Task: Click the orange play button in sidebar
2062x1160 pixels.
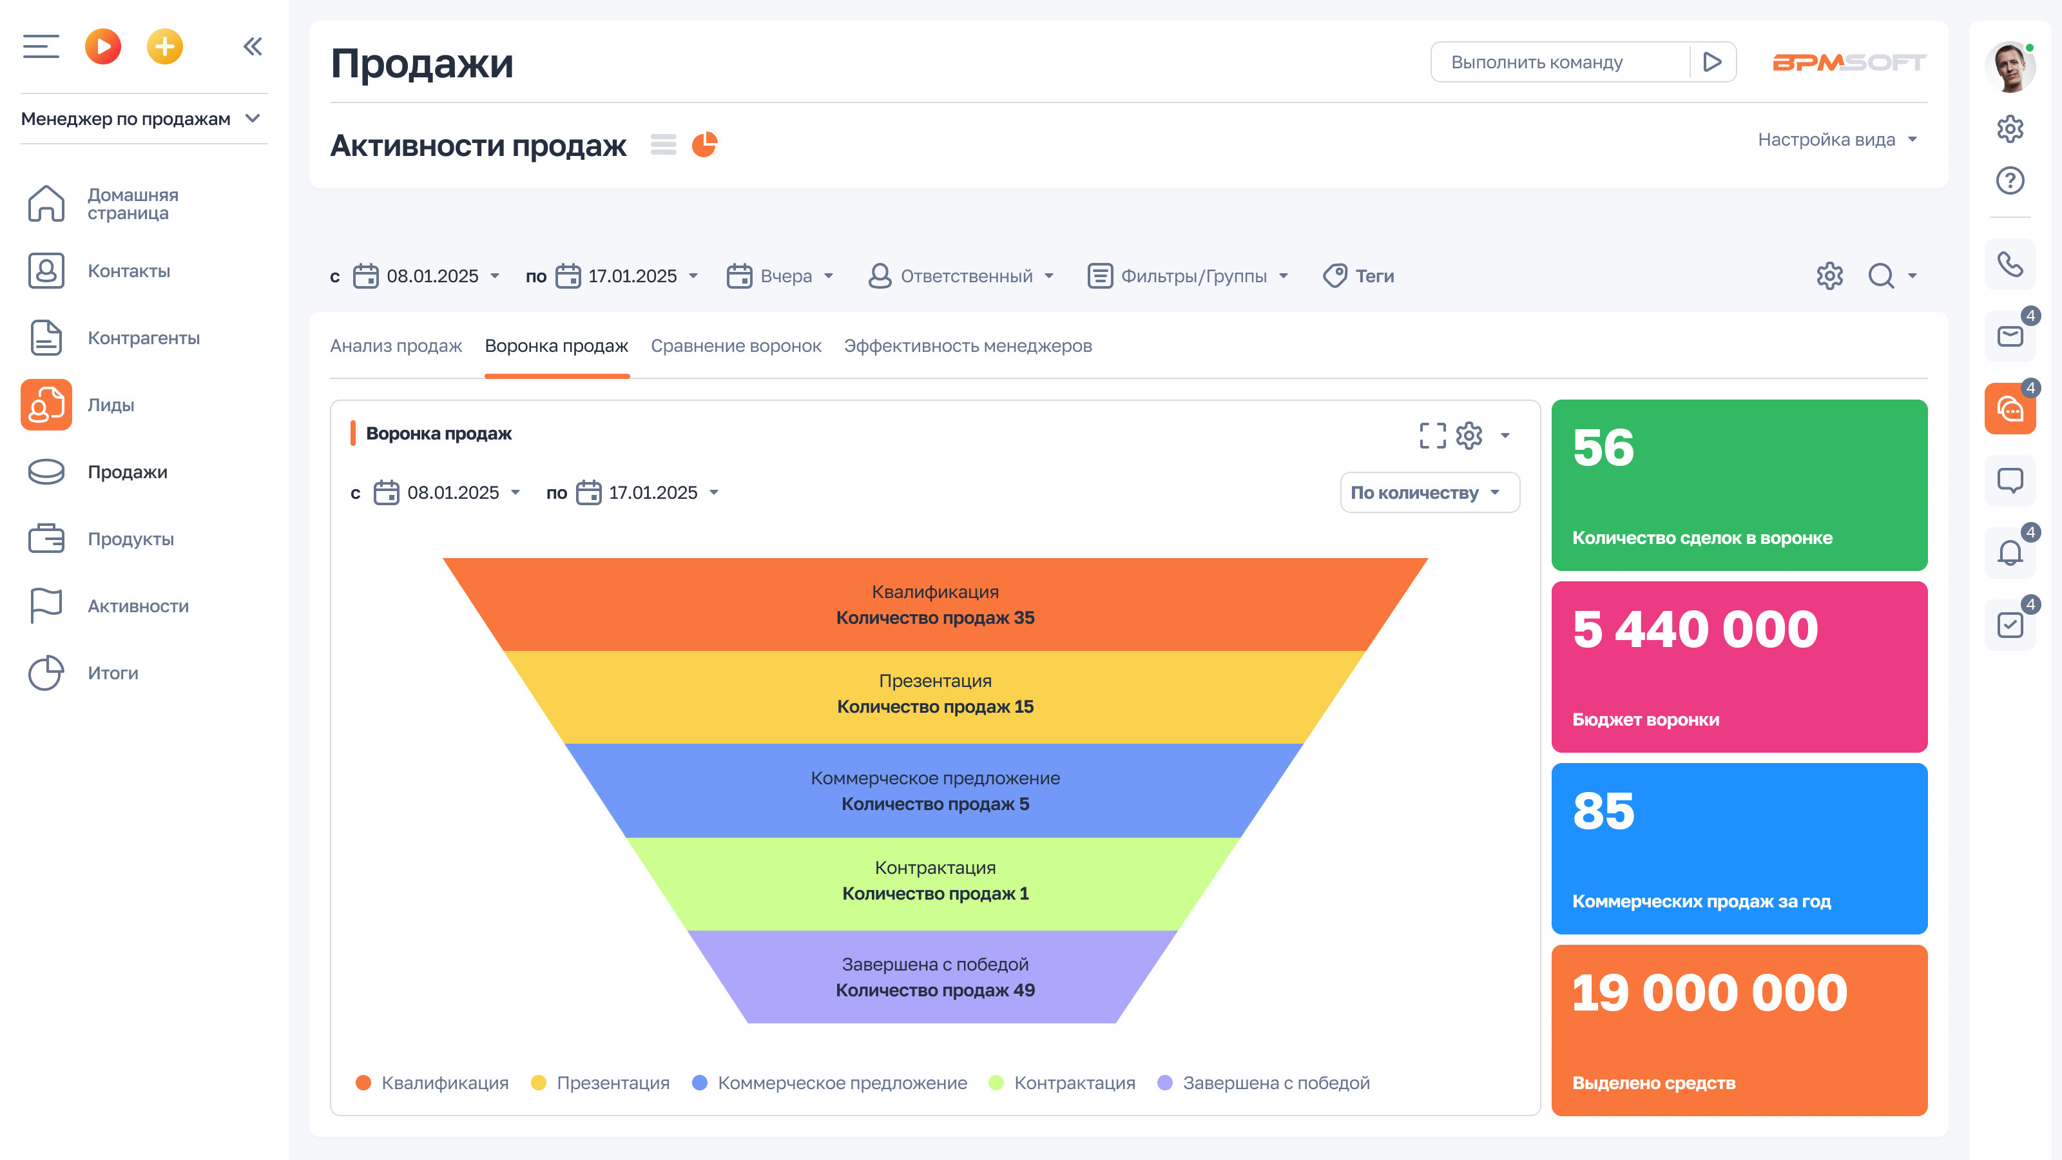Action: 103,46
